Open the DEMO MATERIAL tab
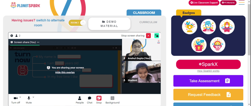This screenshot has height=106, width=251. click(x=109, y=24)
